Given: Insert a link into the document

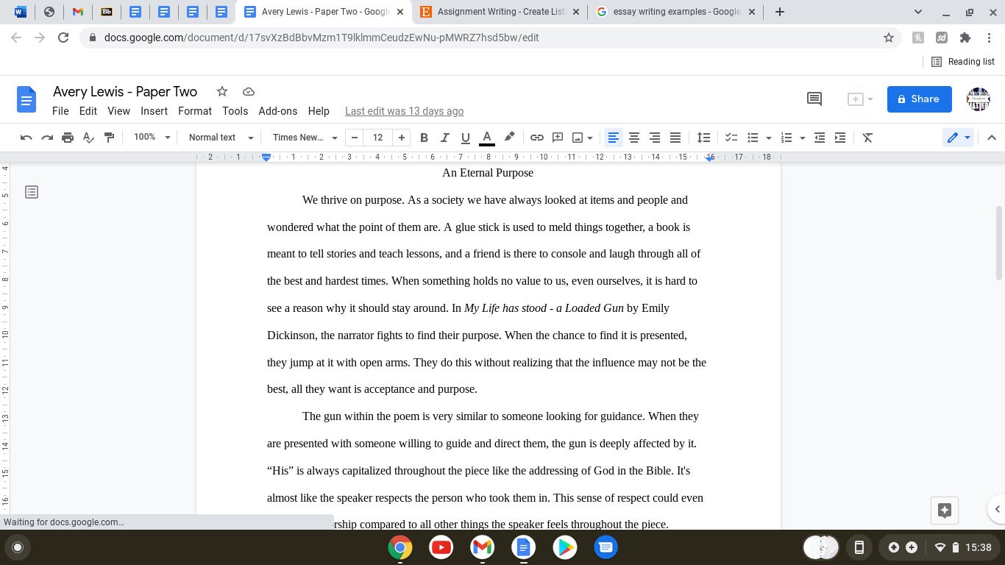Looking at the screenshot, I should coord(536,138).
